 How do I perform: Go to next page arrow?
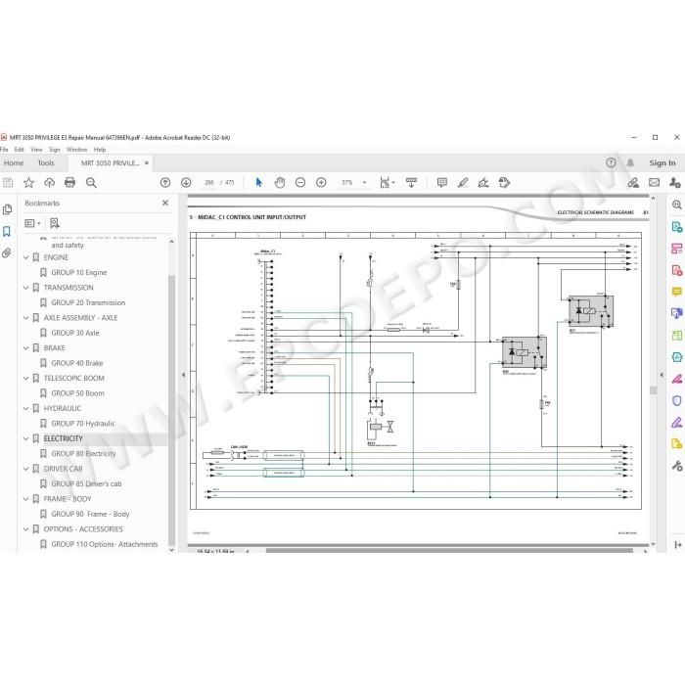pos(186,183)
